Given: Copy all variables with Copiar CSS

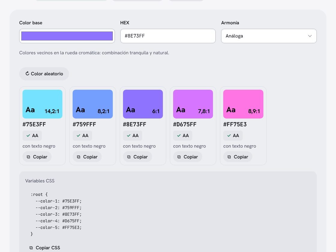Looking at the screenshot, I should coord(45,248).
